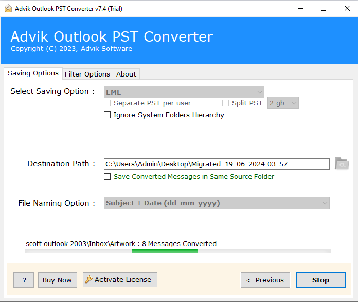Minimize the Advik converter window
Screen dimensions: 358x302
click(300, 9)
